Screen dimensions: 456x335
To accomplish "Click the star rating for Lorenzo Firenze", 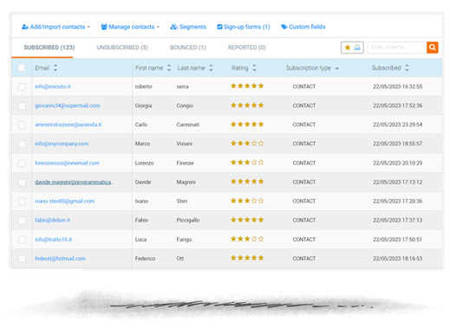I will (247, 163).
